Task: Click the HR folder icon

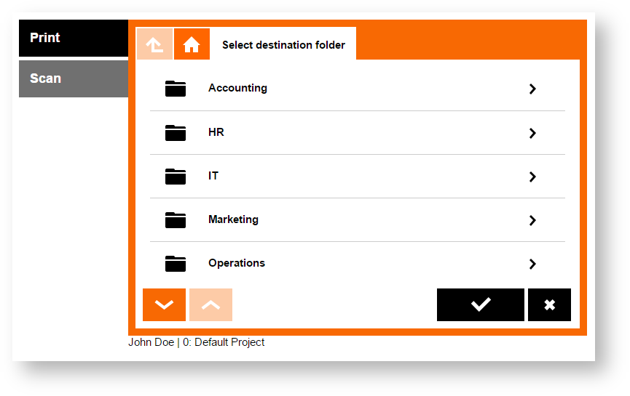Action: click(176, 133)
